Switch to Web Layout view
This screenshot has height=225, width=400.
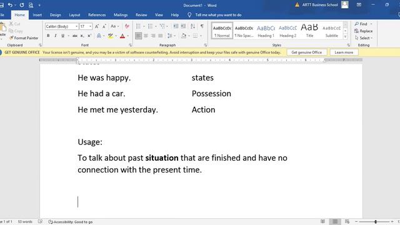click(347, 222)
